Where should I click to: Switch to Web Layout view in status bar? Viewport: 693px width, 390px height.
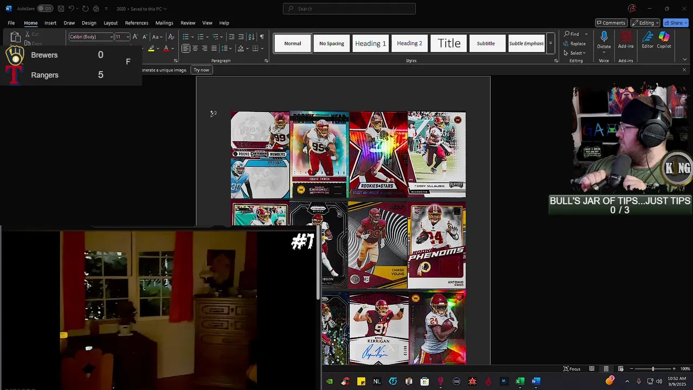click(620, 369)
